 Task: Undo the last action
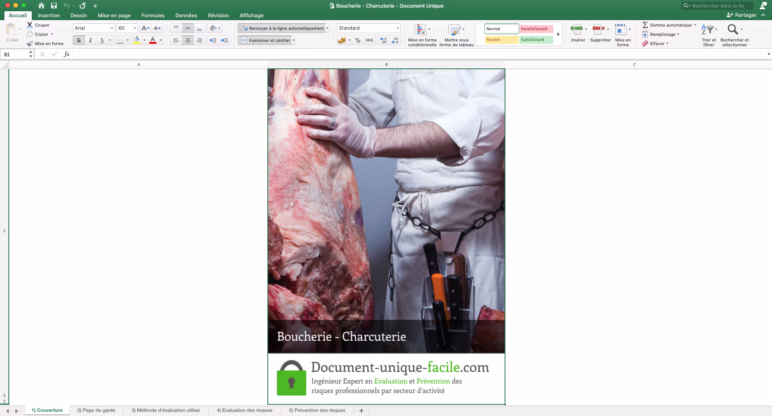click(x=66, y=6)
